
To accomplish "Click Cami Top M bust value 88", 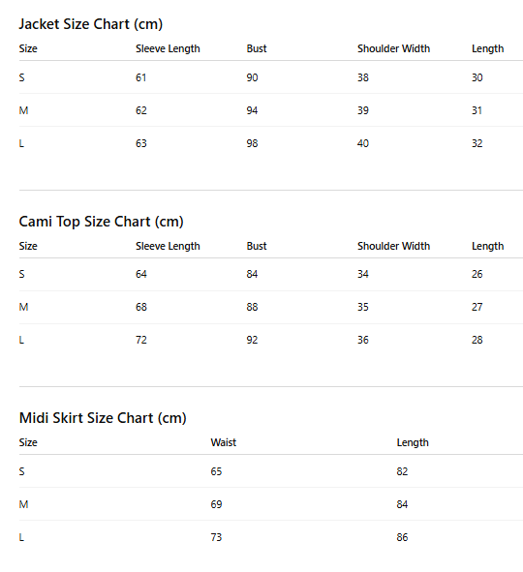I will 252,307.
